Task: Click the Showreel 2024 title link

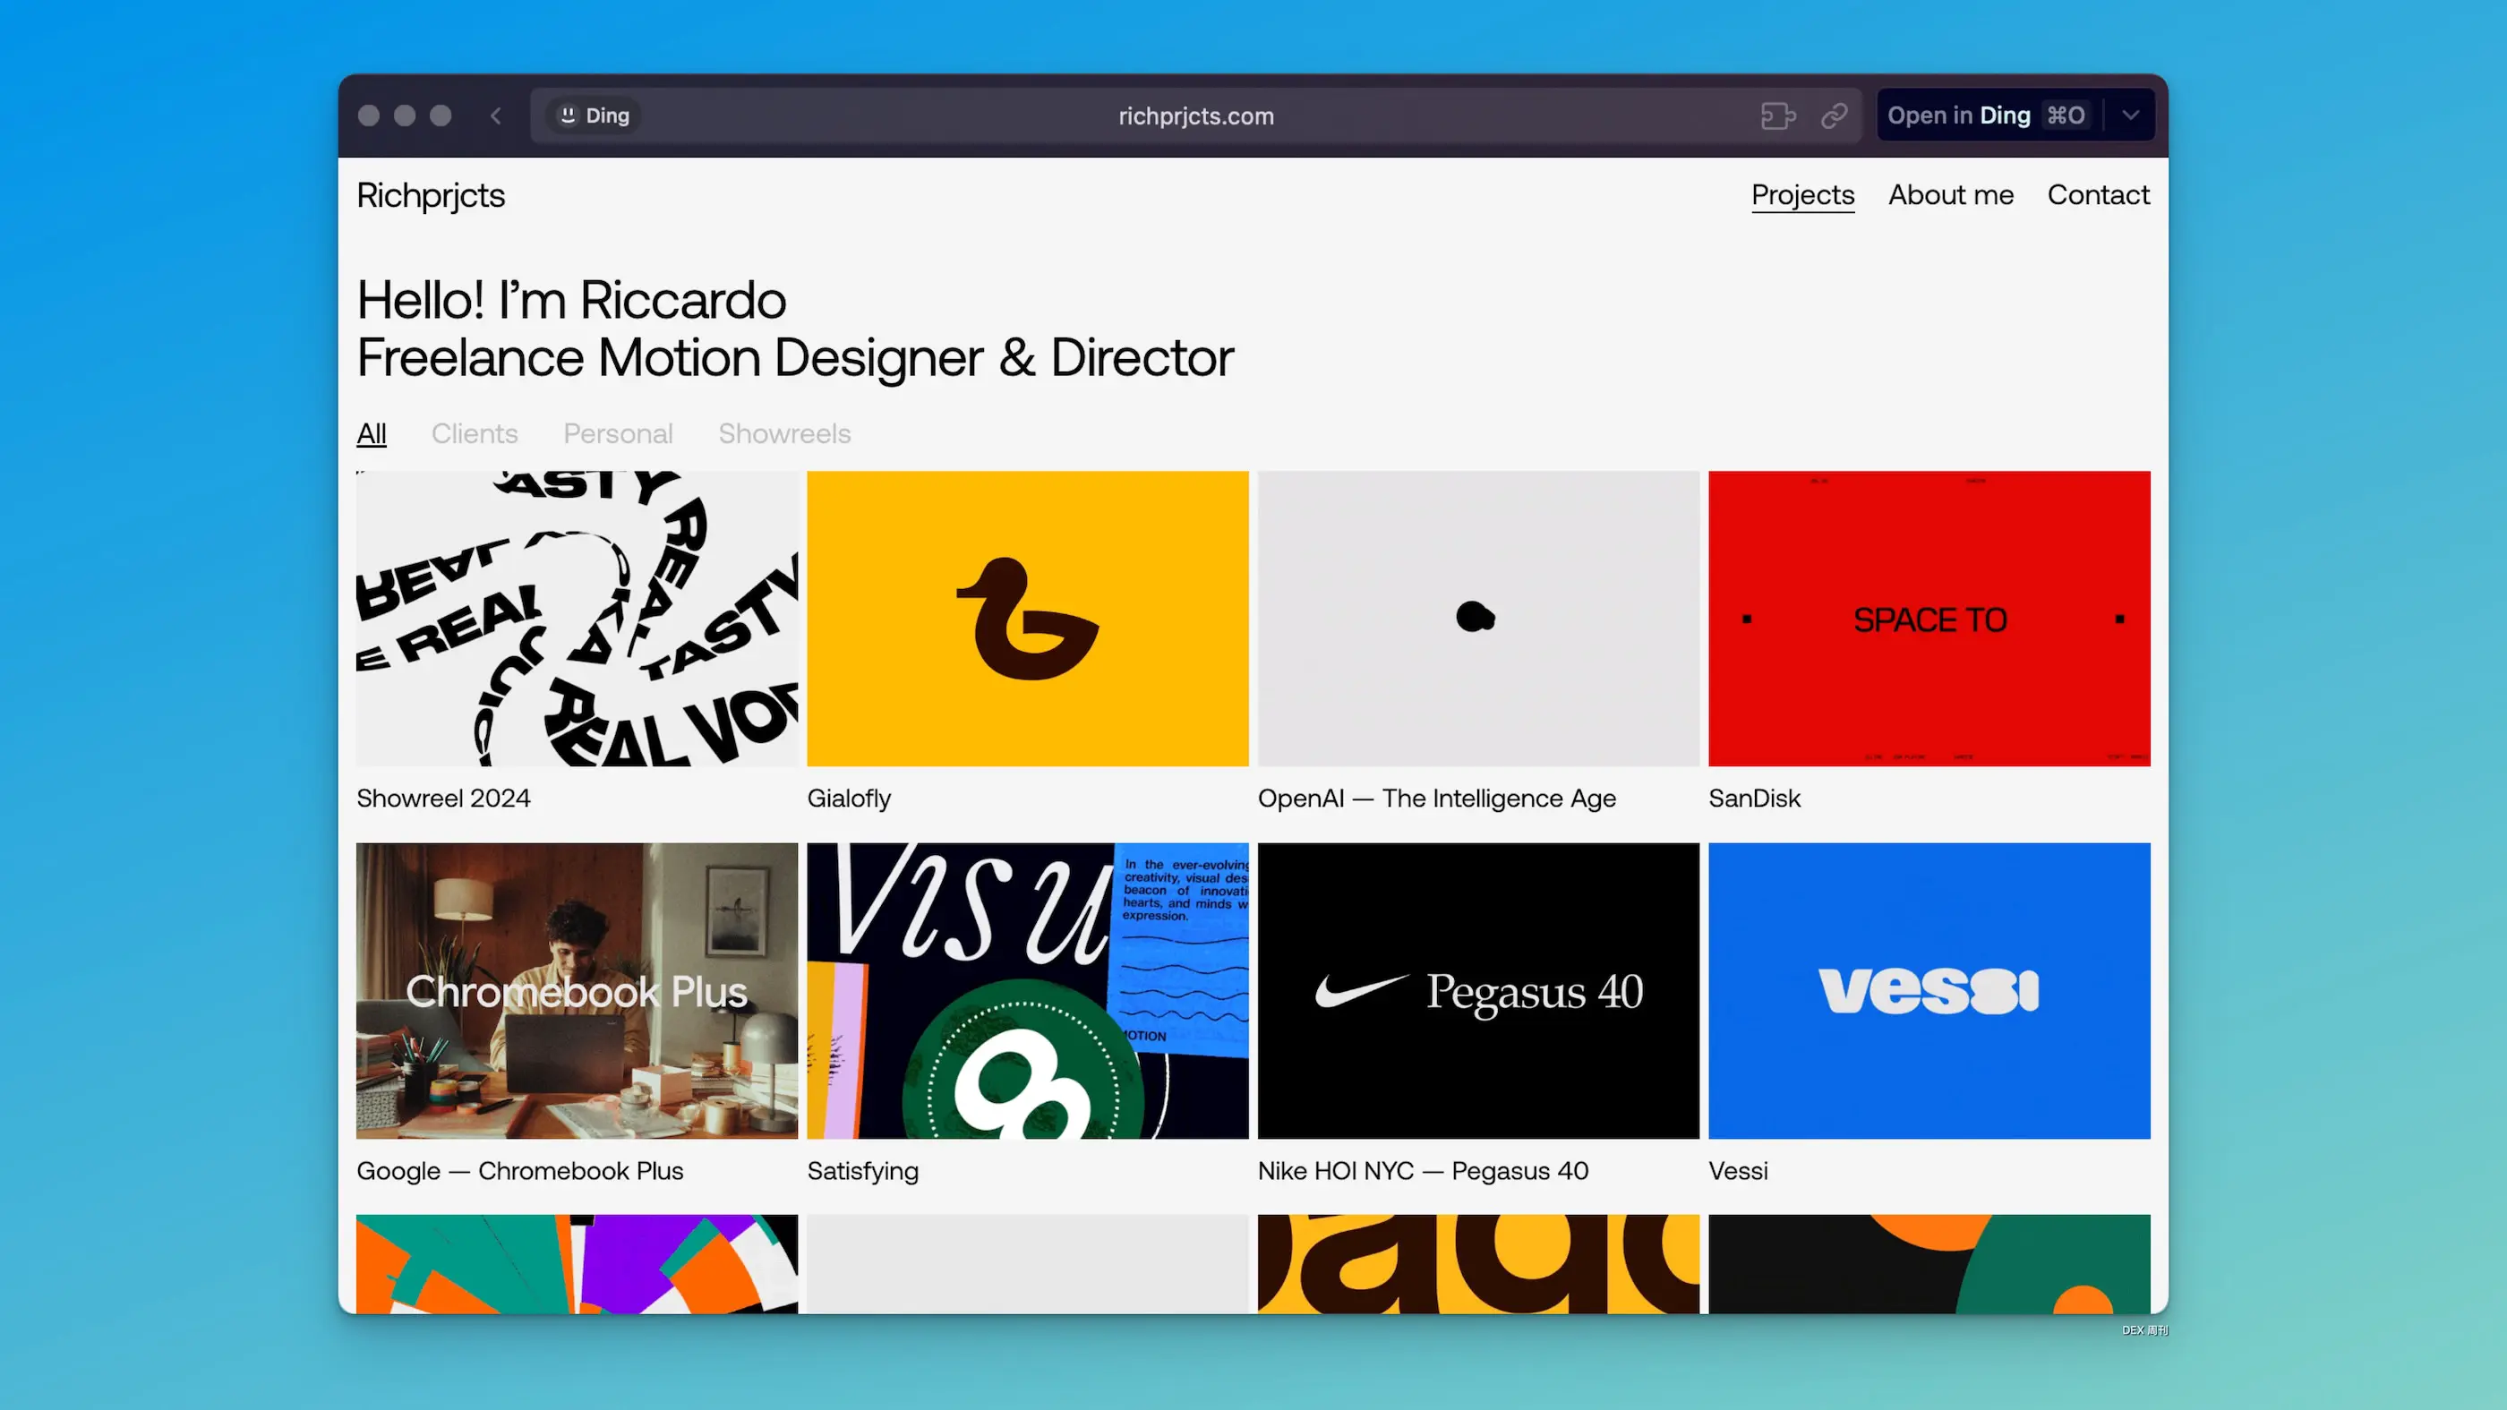Action: (443, 799)
